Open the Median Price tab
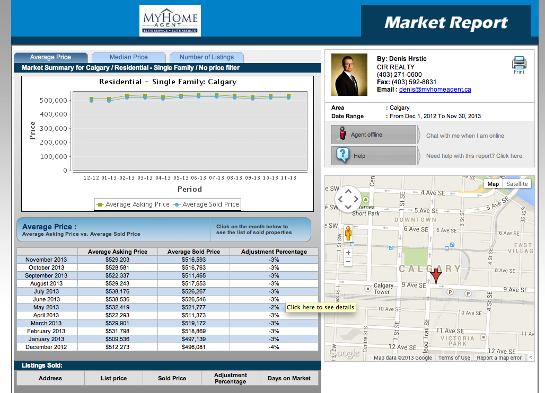545x393 pixels. pyautogui.click(x=129, y=57)
